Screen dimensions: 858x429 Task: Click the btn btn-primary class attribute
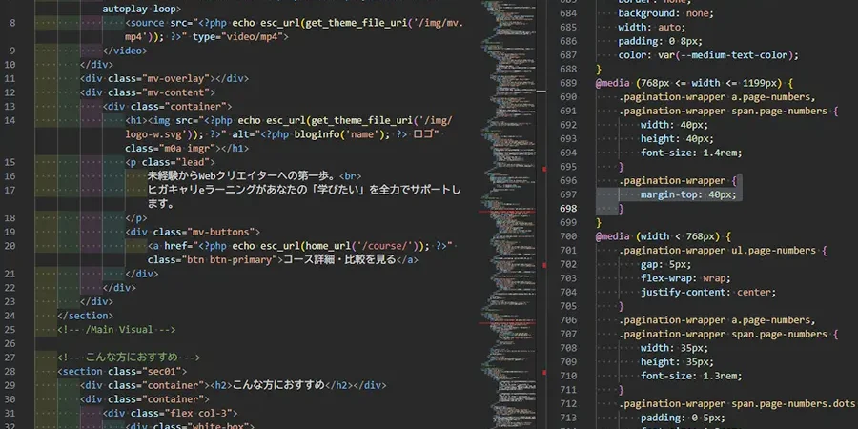pos(214,260)
